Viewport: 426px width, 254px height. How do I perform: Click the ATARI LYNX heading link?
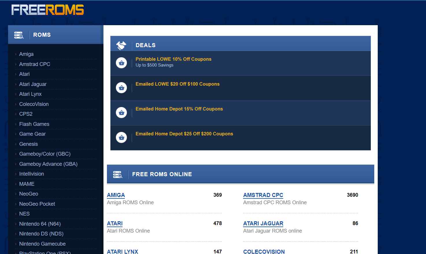tap(123, 251)
